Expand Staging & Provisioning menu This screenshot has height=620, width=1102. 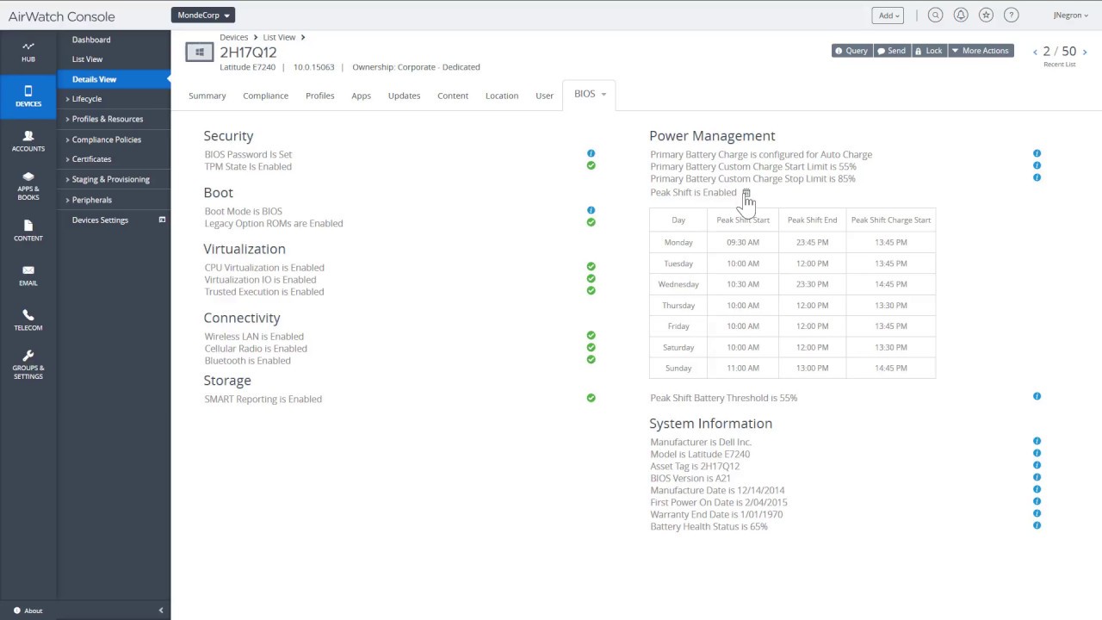[x=107, y=179]
